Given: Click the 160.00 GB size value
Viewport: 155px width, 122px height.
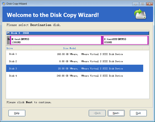Looking at the screenshot, I should pos(63,54).
